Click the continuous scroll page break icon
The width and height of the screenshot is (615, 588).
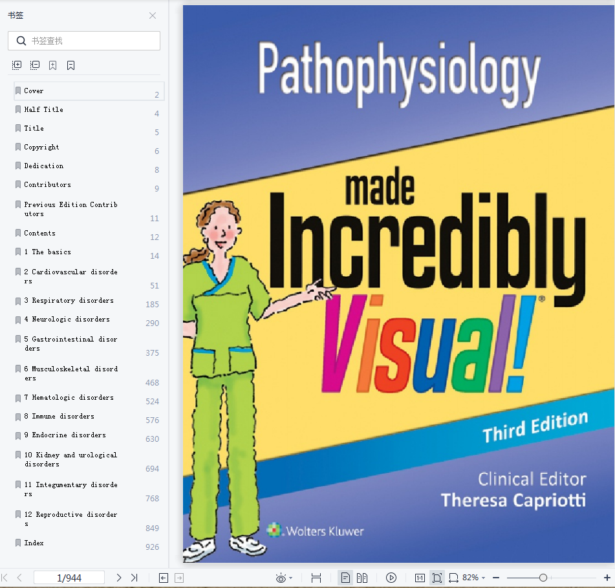pyautogui.click(x=316, y=578)
